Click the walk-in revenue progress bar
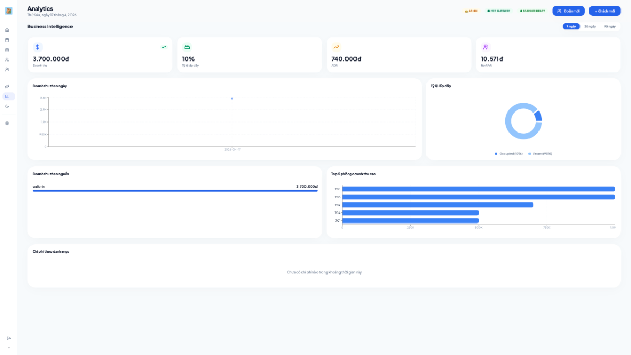This screenshot has height=355, width=631. click(175, 191)
